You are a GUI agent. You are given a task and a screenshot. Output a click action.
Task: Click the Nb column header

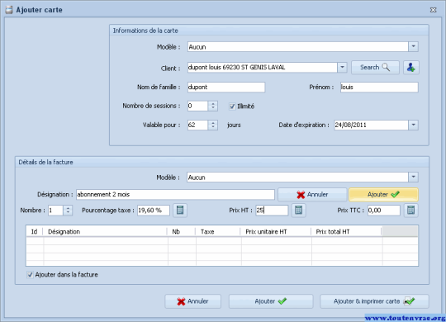(x=182, y=232)
